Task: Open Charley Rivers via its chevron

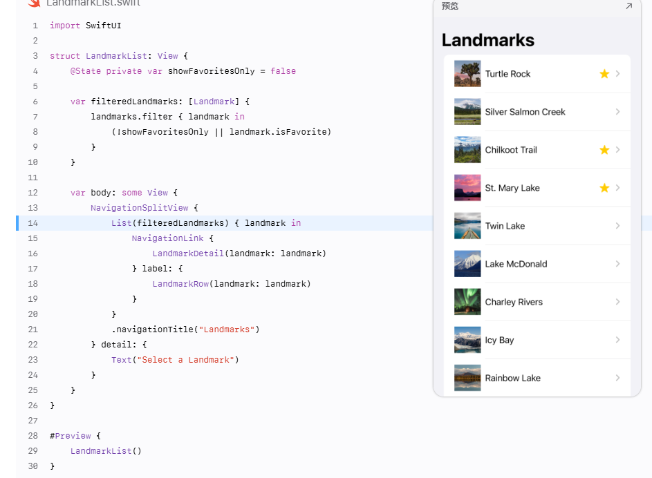Action: click(x=618, y=302)
